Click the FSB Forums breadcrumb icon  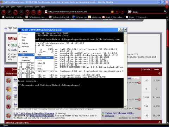[x=5, y=28]
